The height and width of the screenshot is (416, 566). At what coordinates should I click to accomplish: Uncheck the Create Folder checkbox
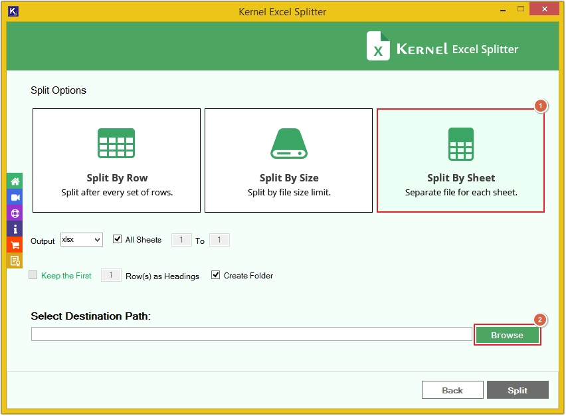click(215, 275)
